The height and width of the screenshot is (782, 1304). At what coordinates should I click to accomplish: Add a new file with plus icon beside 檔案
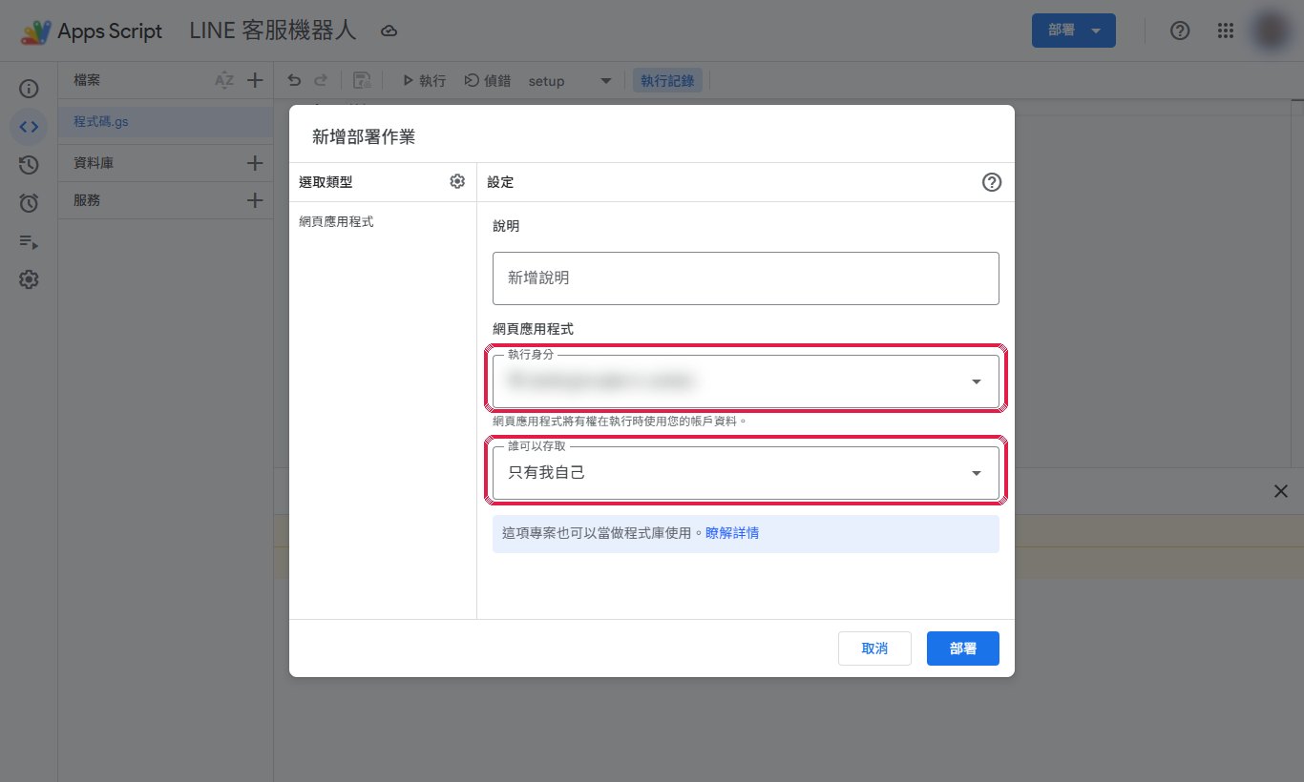tap(255, 81)
